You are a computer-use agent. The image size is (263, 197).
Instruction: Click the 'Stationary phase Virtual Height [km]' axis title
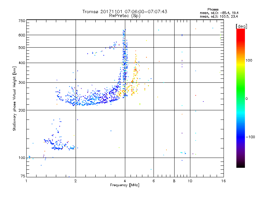14,99
